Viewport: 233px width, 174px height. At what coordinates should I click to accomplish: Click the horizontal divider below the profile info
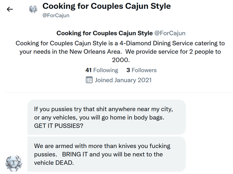click(119, 92)
